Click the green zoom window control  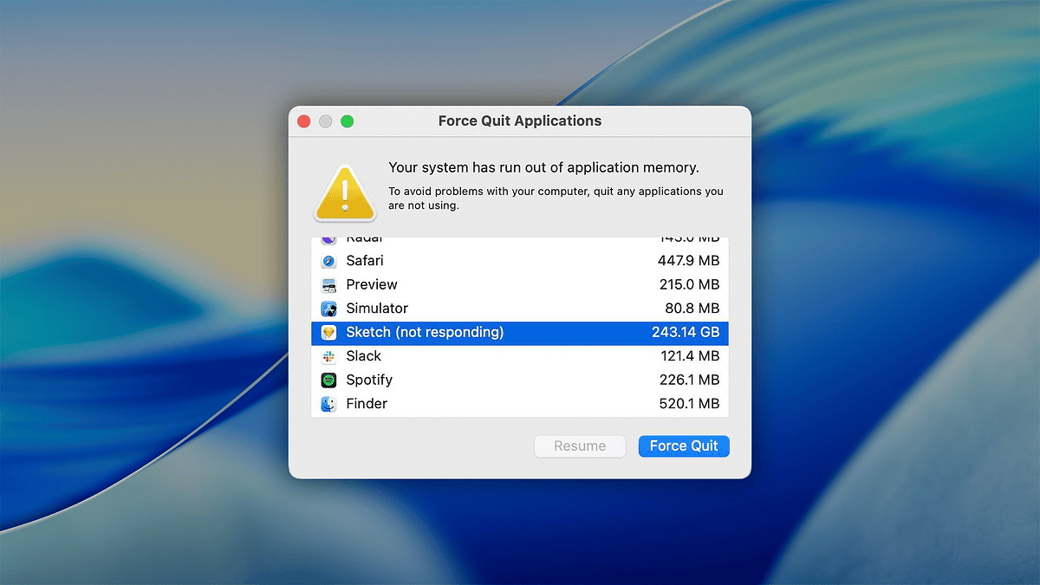tap(347, 121)
